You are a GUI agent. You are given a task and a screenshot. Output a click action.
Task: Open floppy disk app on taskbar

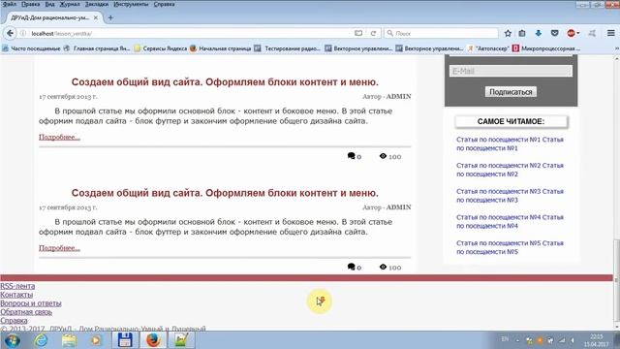point(125,340)
